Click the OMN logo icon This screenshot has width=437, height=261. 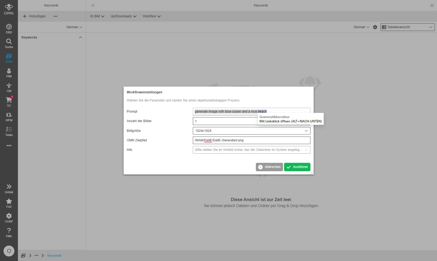pos(9,9)
